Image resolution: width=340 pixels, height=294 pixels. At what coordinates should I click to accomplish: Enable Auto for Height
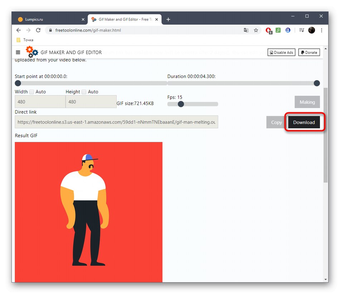(84, 92)
